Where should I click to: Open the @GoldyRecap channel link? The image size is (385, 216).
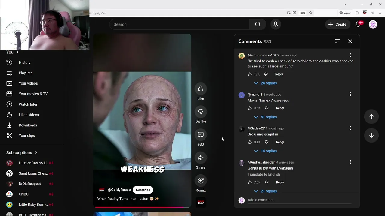click(119, 190)
